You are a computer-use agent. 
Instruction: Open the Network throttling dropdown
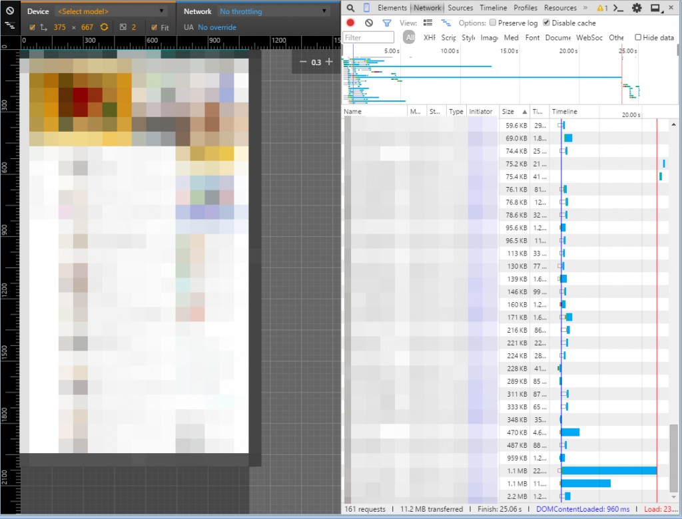[273, 11]
